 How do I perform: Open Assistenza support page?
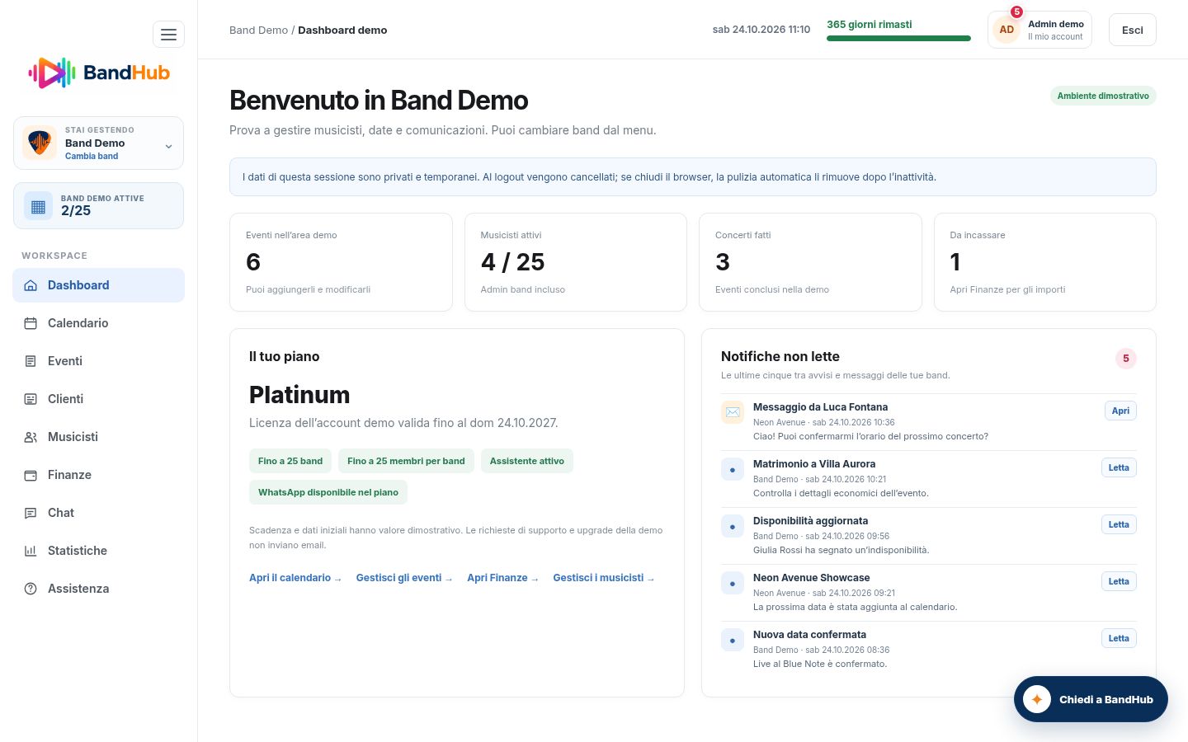[x=98, y=589]
